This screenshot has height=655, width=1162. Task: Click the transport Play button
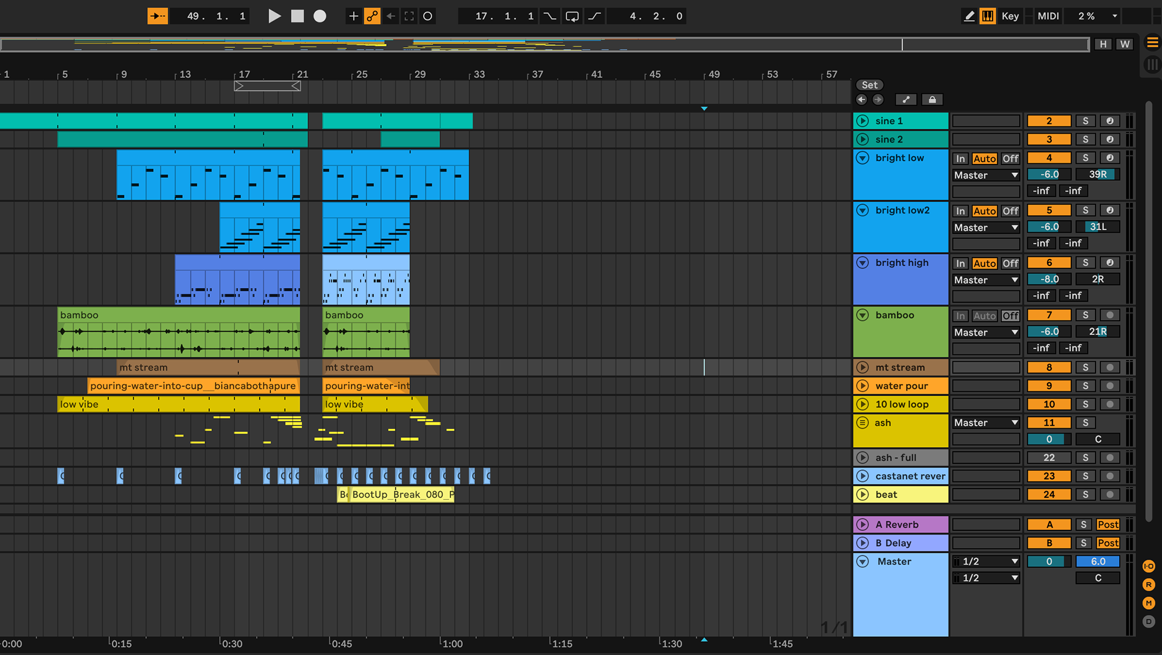pos(274,16)
